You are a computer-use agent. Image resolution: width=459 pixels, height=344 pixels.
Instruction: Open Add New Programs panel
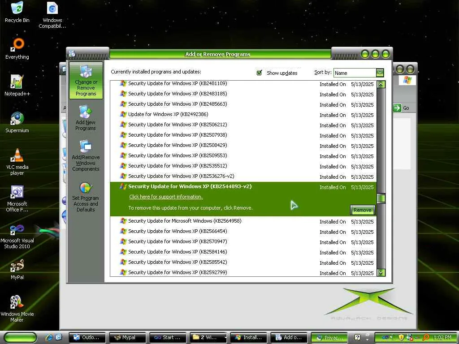click(86, 118)
